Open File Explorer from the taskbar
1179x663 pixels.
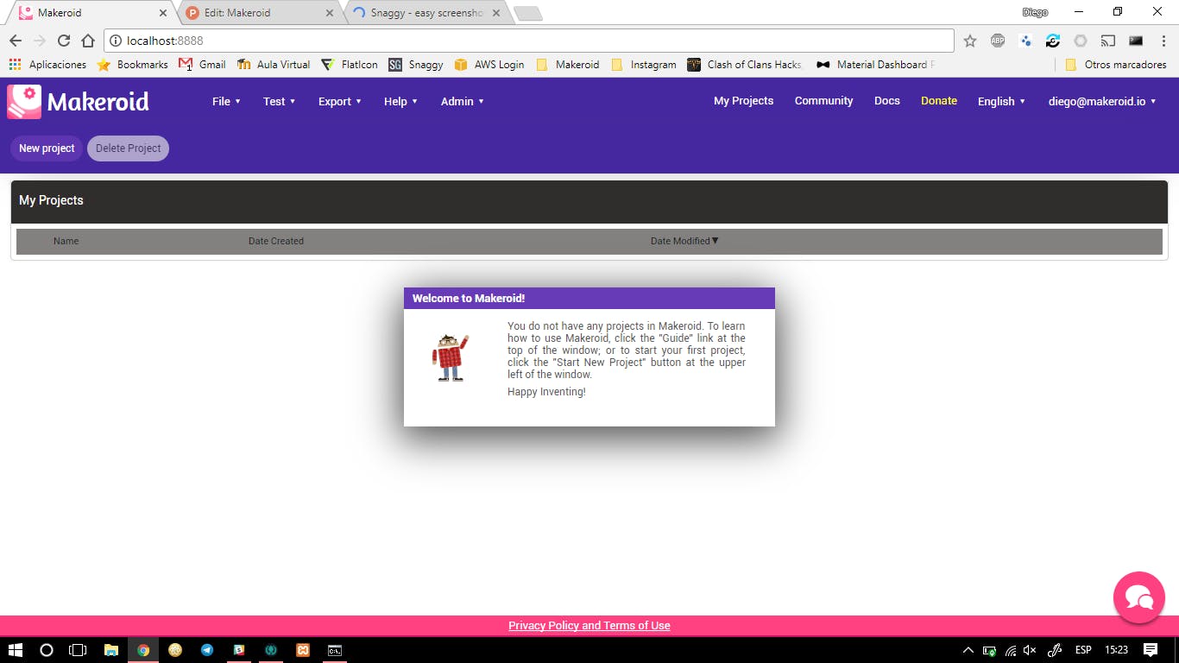[x=111, y=650]
